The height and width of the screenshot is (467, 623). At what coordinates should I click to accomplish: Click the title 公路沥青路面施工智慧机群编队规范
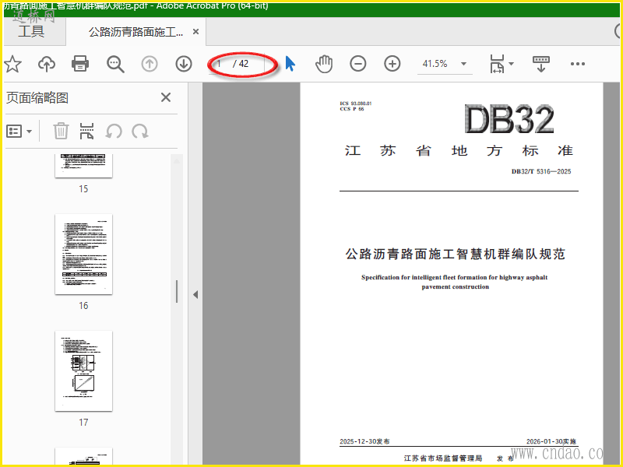(456, 254)
